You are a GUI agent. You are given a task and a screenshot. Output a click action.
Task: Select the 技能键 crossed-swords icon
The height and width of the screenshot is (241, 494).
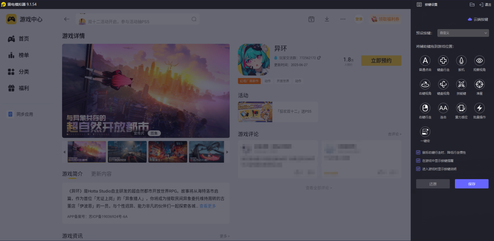[x=461, y=84]
